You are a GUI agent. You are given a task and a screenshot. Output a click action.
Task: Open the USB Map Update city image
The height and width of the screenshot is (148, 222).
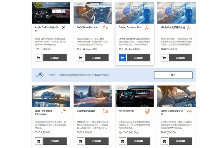tap(93, 96)
